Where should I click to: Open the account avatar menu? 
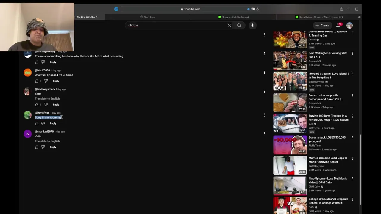coord(349,25)
